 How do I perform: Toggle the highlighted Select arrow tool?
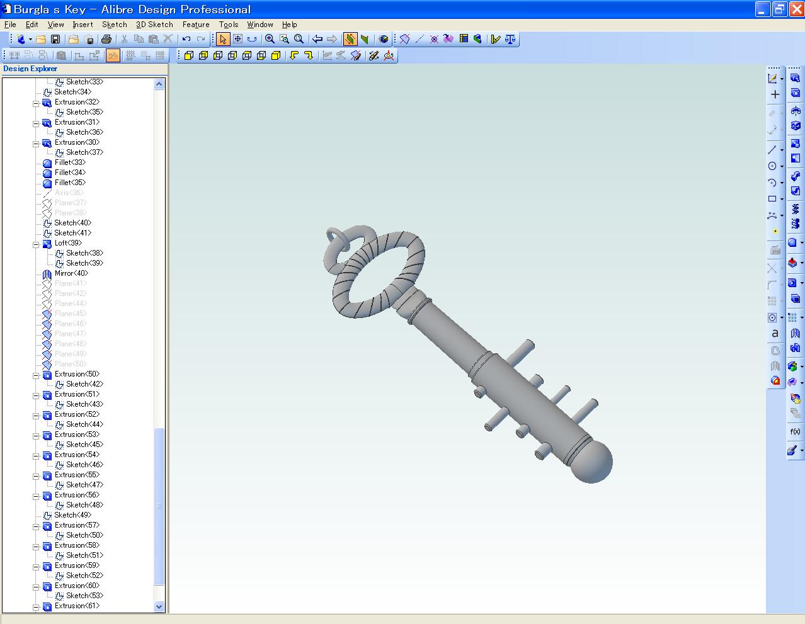click(223, 39)
